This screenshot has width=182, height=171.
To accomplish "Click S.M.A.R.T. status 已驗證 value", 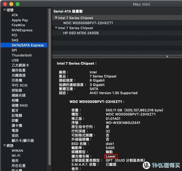I will coord(111,164).
